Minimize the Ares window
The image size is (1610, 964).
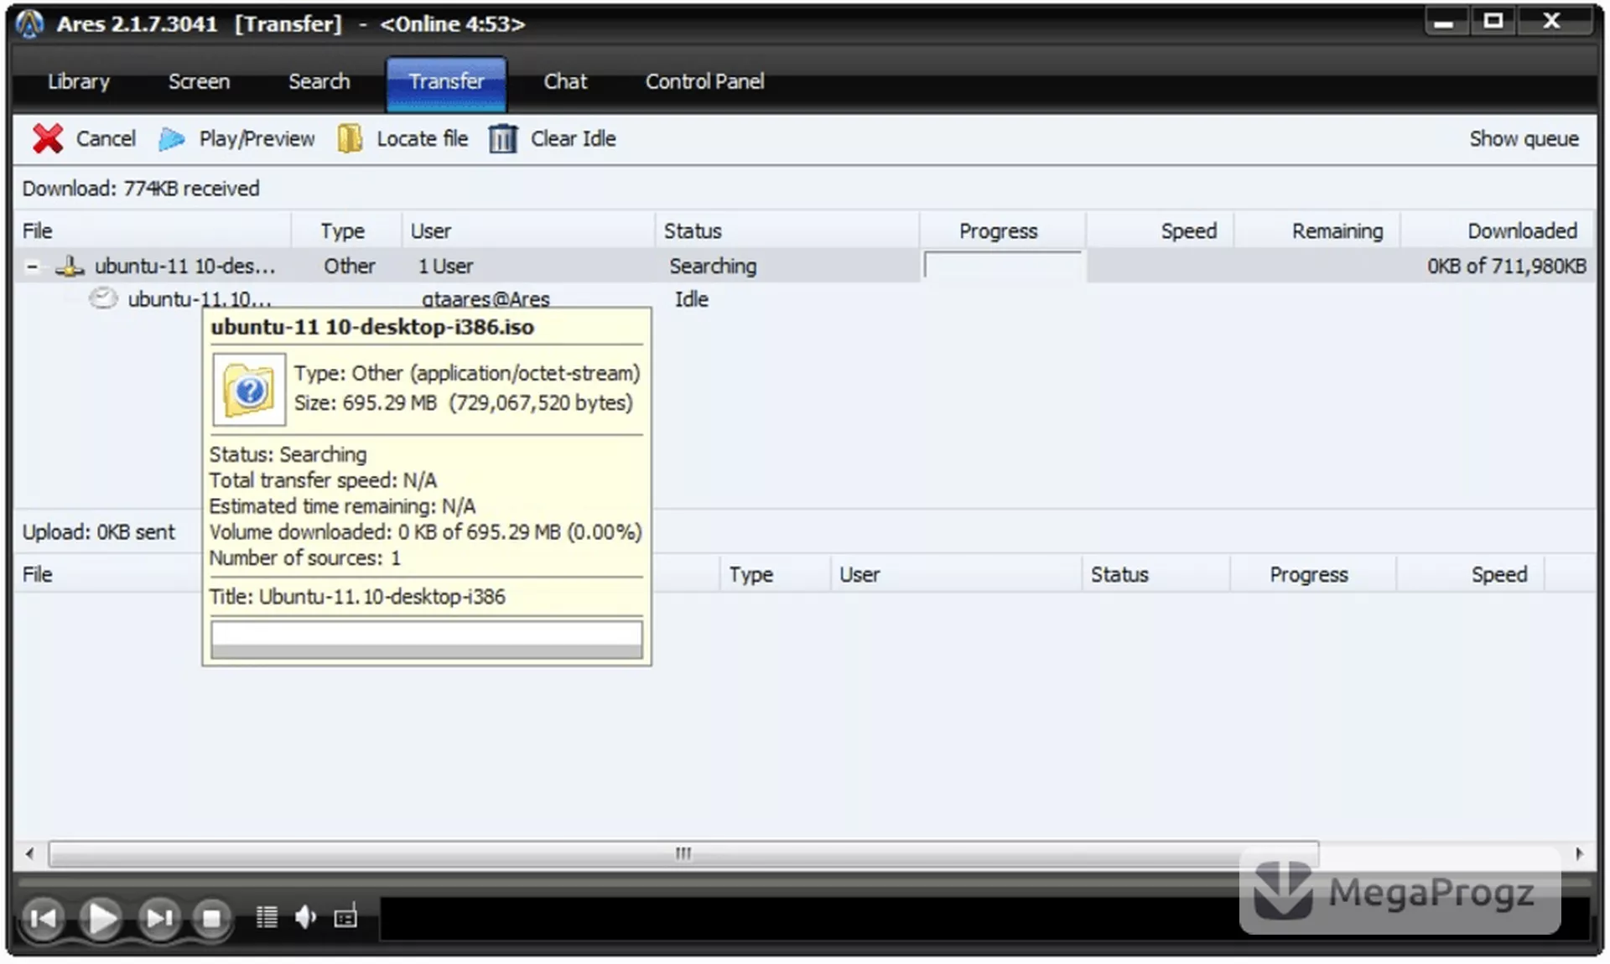(x=1444, y=22)
